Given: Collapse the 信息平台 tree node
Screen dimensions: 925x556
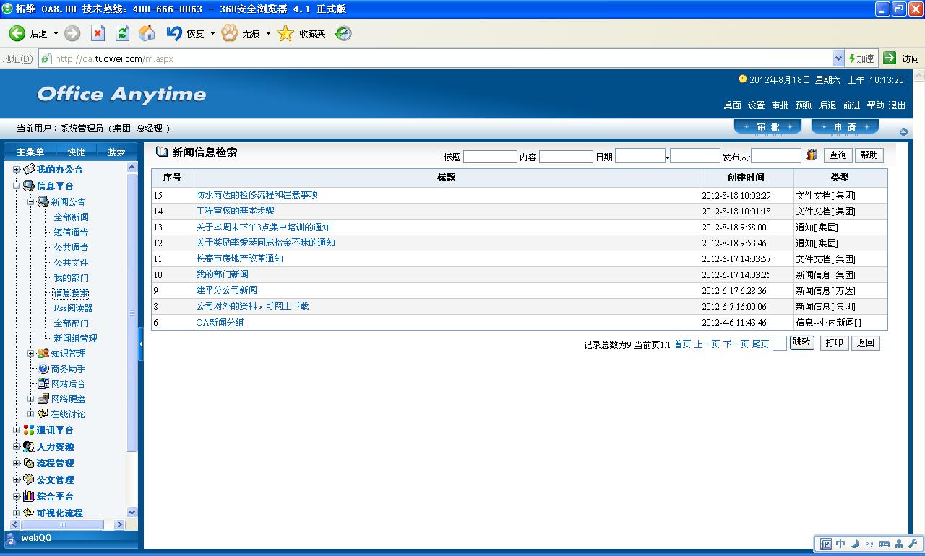Looking at the screenshot, I should click(x=17, y=186).
